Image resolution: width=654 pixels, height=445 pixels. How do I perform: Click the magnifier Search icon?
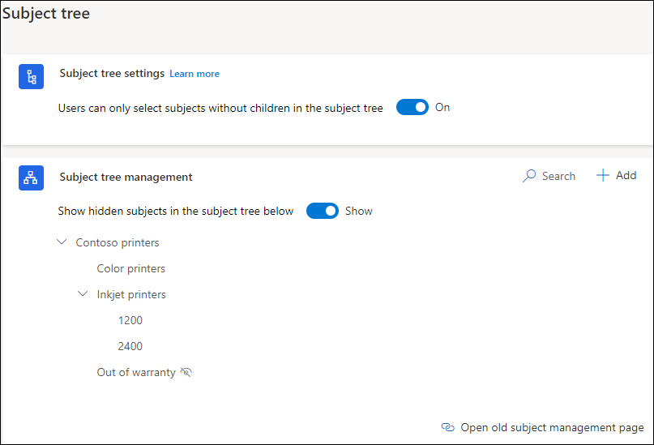pos(529,176)
